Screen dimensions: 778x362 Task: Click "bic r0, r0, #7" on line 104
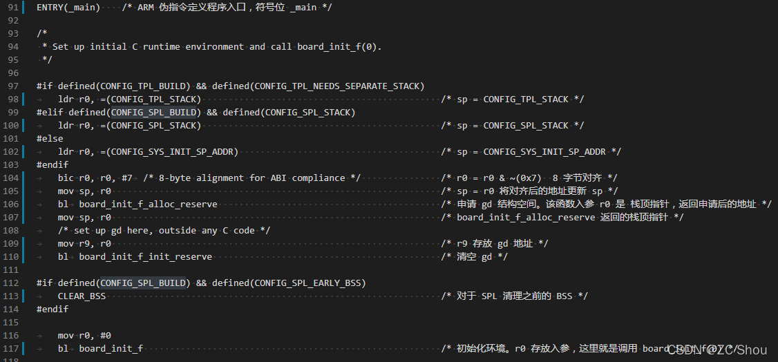click(95, 178)
